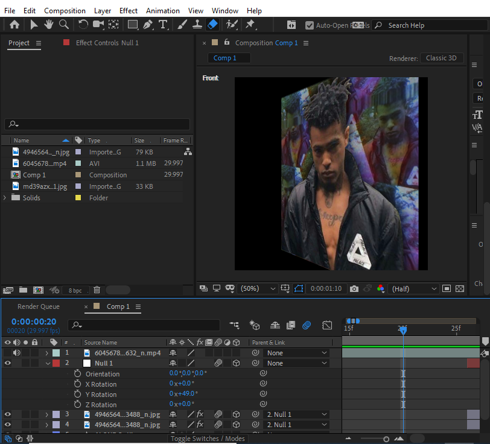The image size is (490, 444).
Task: Open the Graph Editor
Action: [x=327, y=325]
